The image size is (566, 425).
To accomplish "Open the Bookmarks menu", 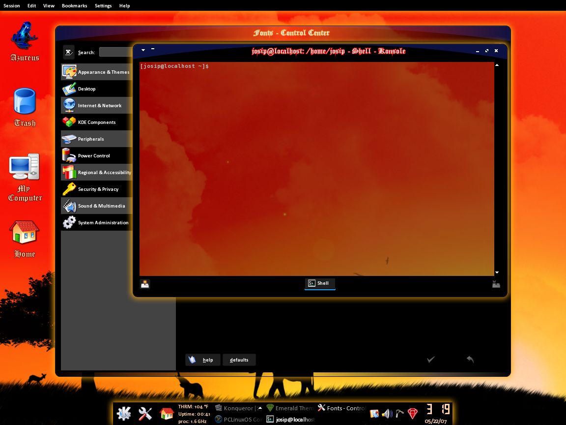I will click(x=74, y=6).
